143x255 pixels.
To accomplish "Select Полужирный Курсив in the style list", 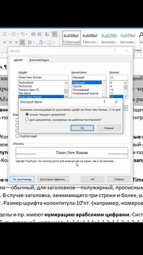I will coord(87,93).
